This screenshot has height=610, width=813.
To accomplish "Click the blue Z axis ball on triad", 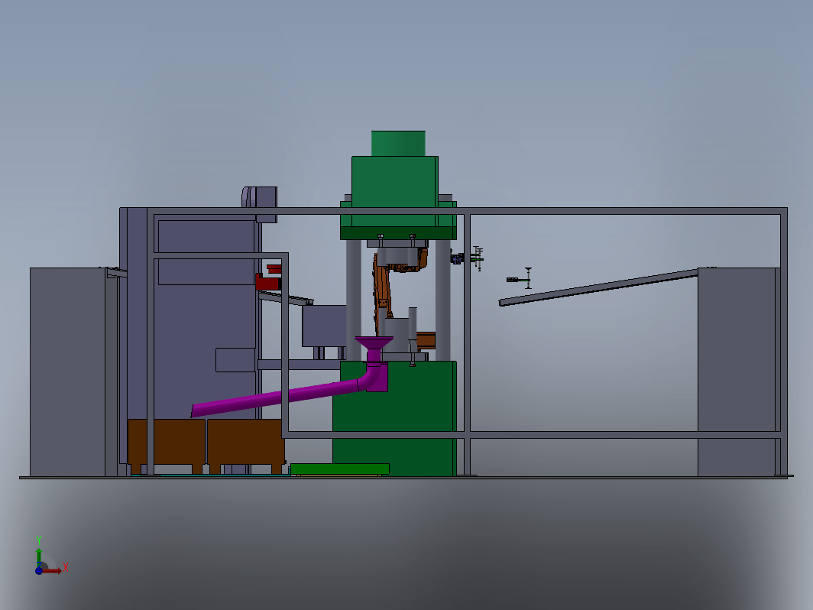I will pos(38,570).
